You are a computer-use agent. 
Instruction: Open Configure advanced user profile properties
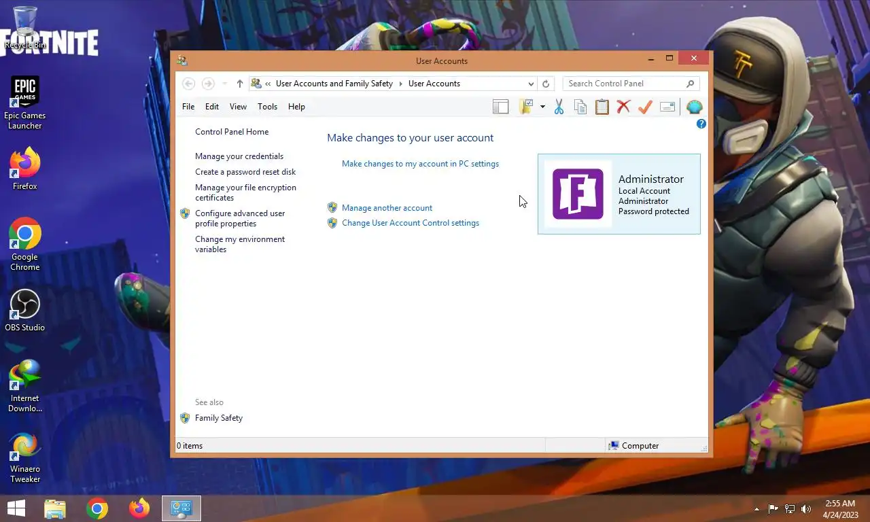[x=240, y=218]
